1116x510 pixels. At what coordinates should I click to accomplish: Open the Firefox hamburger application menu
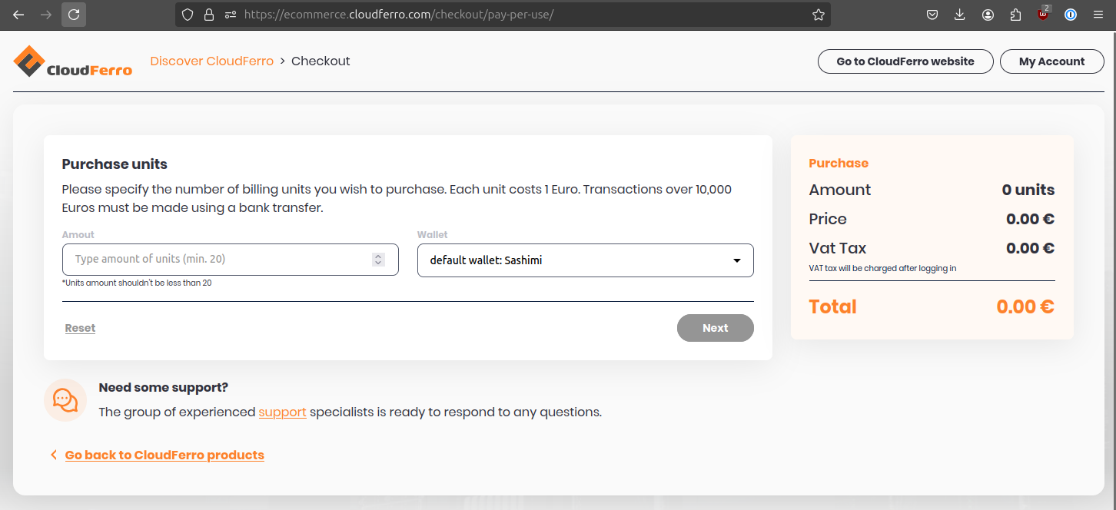pos(1098,15)
